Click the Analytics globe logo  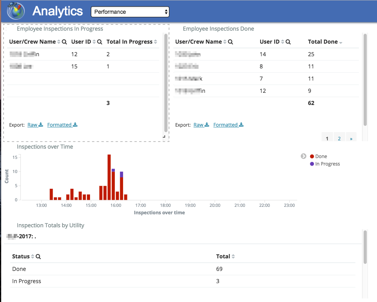tap(16, 11)
